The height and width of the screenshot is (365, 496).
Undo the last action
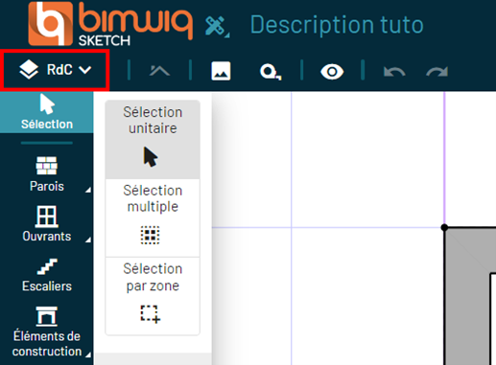(x=394, y=72)
